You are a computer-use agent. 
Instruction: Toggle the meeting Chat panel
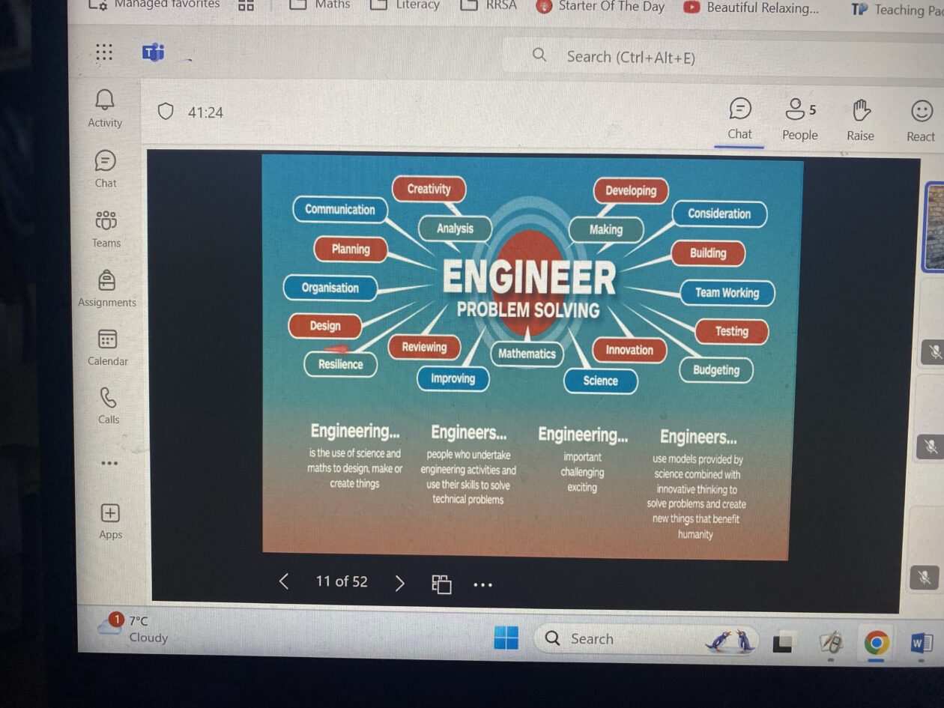tap(739, 118)
